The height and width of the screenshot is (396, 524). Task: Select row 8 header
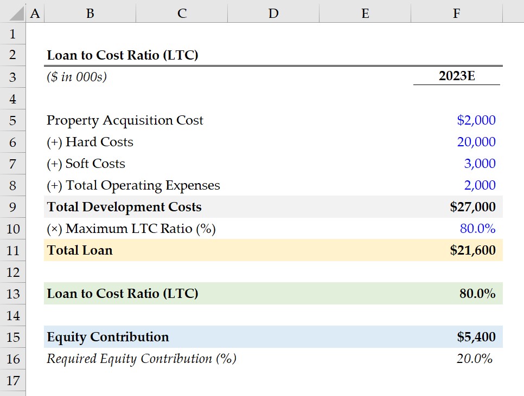(12, 185)
